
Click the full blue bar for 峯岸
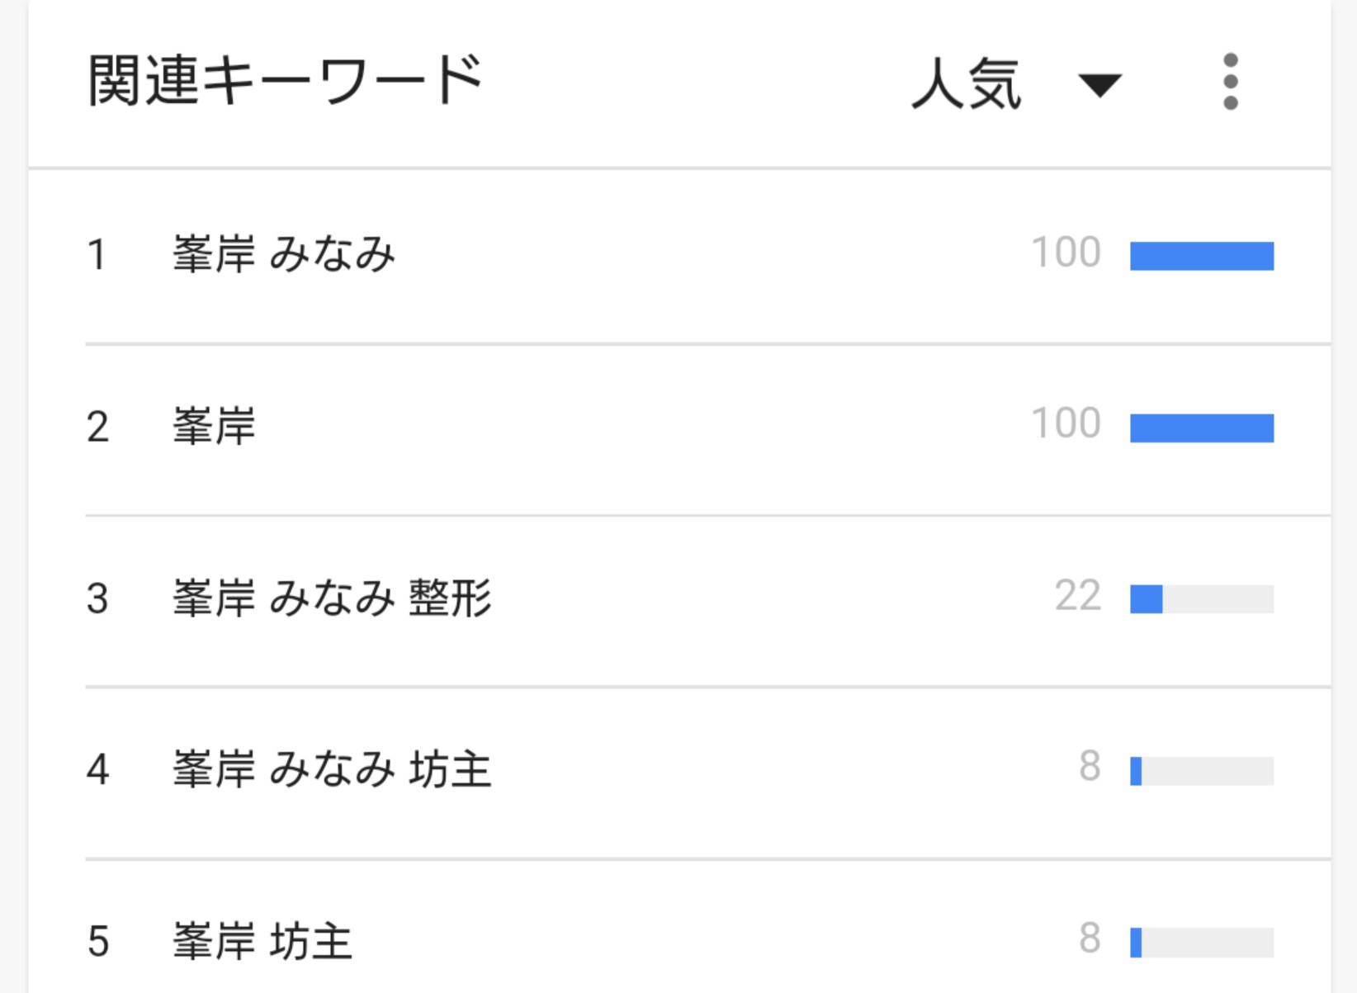[x=1201, y=428]
